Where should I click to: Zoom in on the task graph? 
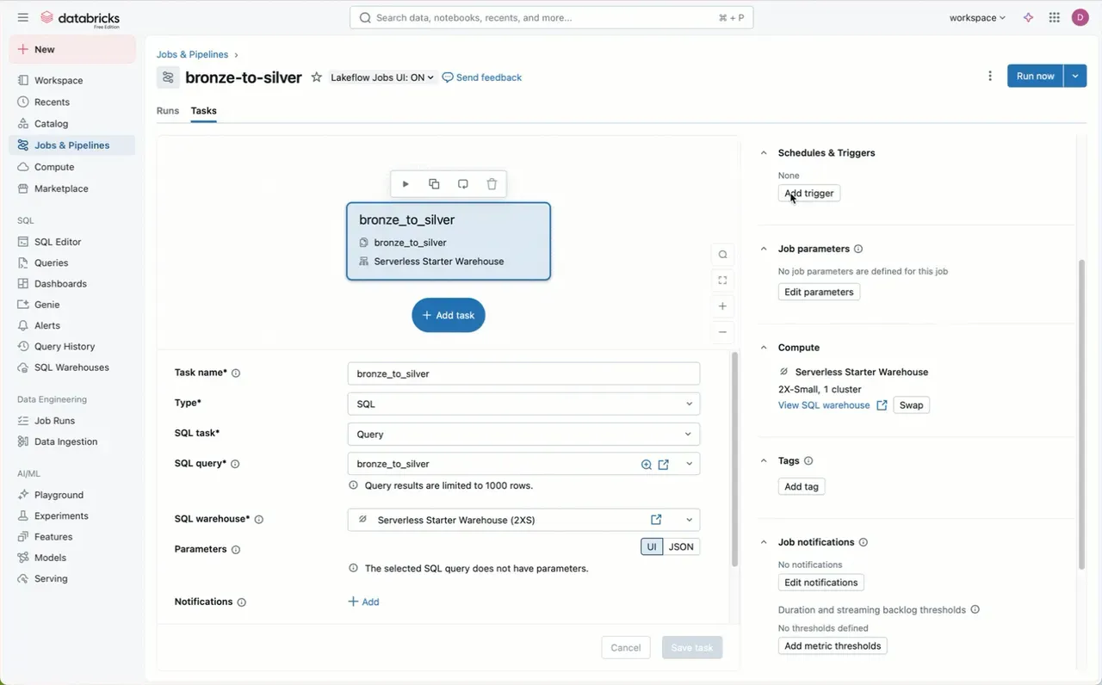coord(722,306)
